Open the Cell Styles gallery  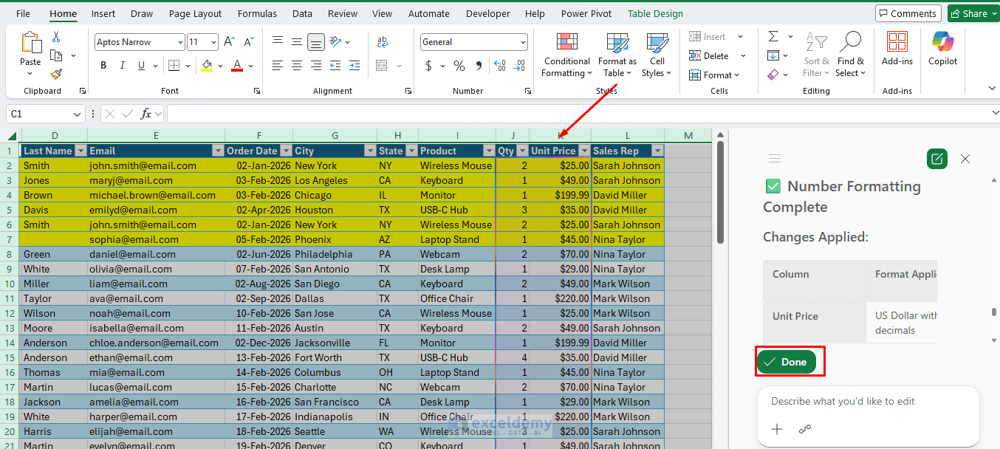click(x=657, y=55)
